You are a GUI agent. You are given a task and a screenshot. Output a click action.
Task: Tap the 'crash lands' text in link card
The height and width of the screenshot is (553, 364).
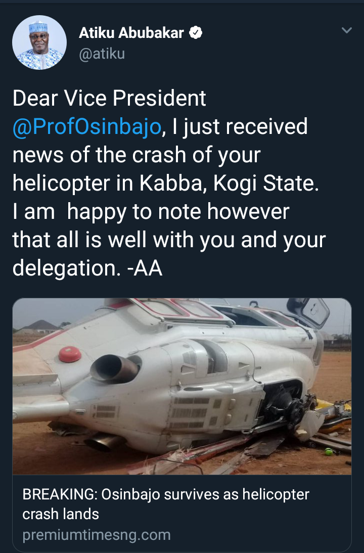61,514
